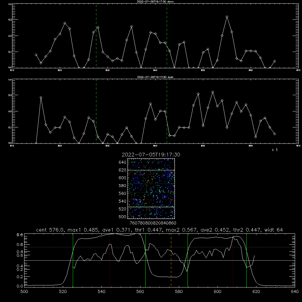Click the red dotted line near 544
The height and width of the screenshot is (302, 302).
coord(109,260)
